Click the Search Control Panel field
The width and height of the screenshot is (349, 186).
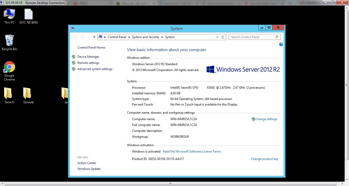pos(252,37)
